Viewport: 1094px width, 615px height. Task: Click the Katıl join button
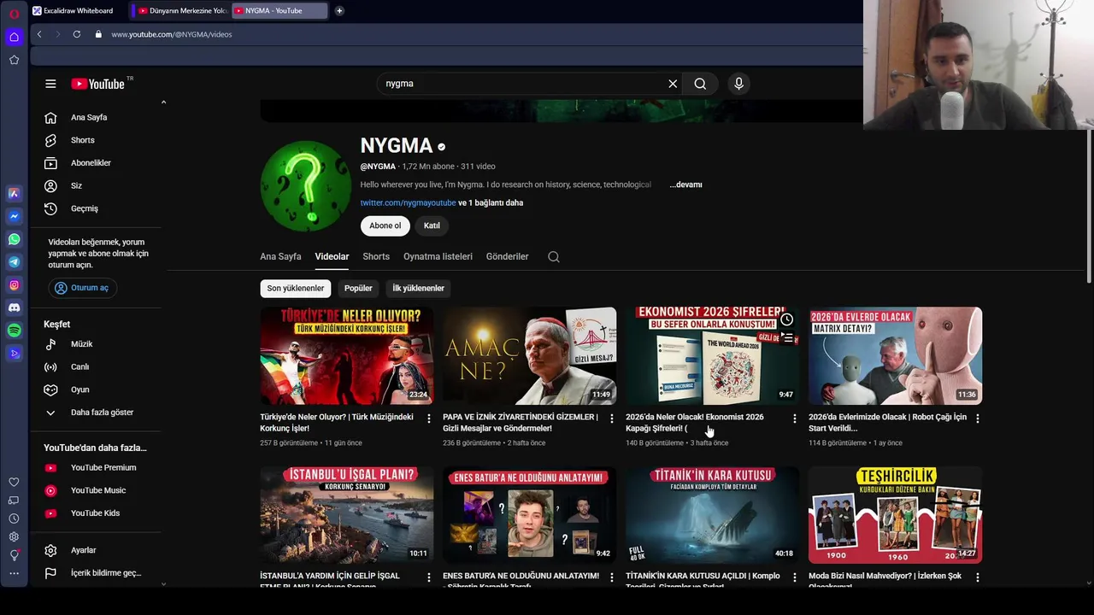432,225
